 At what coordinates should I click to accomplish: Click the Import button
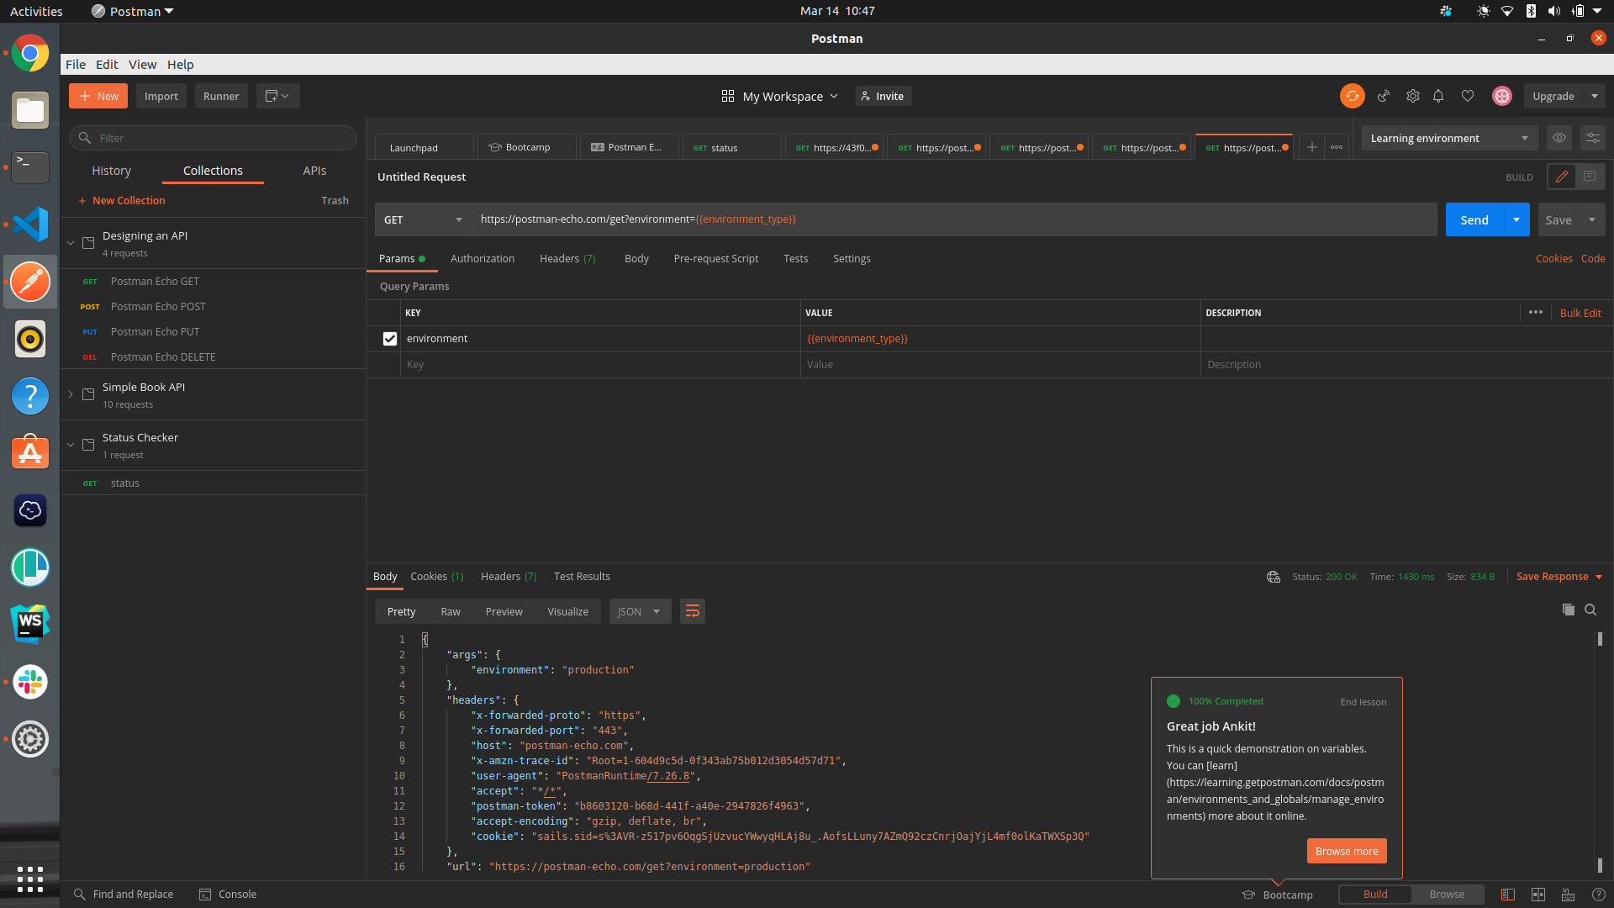(161, 96)
